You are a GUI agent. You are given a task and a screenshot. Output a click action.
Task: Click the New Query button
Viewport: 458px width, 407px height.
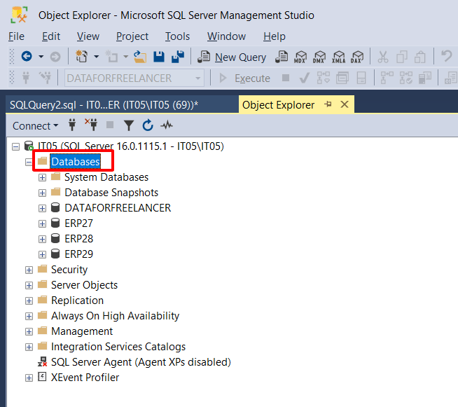click(232, 57)
